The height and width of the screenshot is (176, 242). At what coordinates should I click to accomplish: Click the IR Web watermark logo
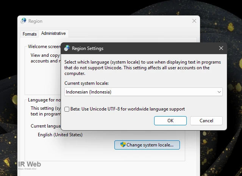29,165
